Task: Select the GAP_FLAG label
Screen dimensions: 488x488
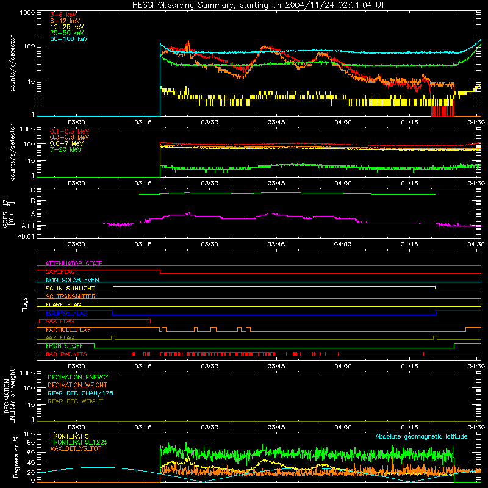Action: [60, 271]
